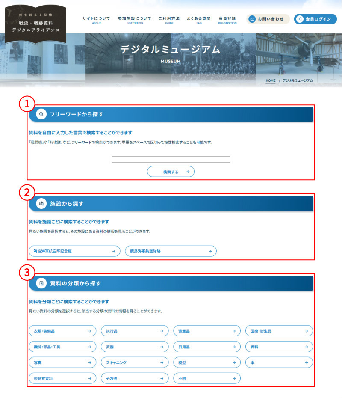Click the envelope icon beside お問い合わせ
342x398 pixels.
[252, 19]
